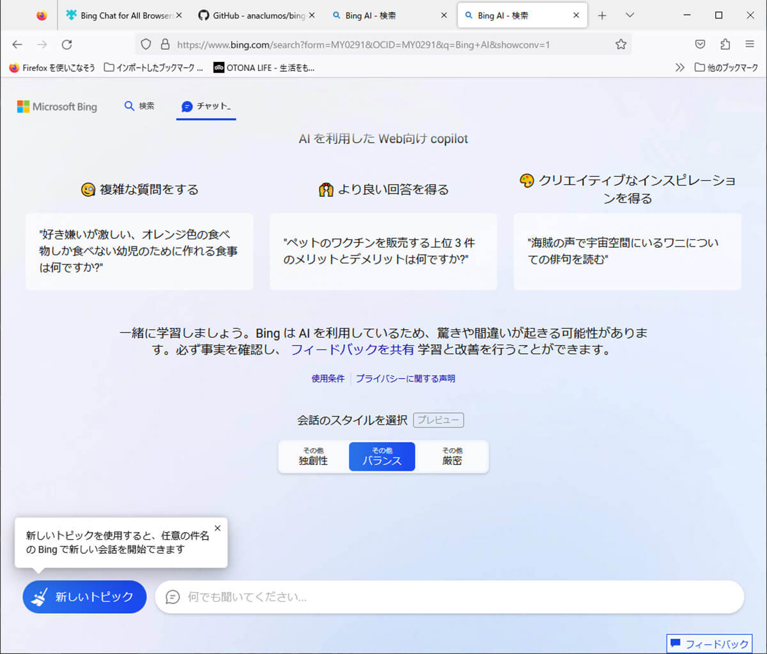Open インポートしたブックマーク folder
Image resolution: width=767 pixels, height=654 pixels.
153,68
